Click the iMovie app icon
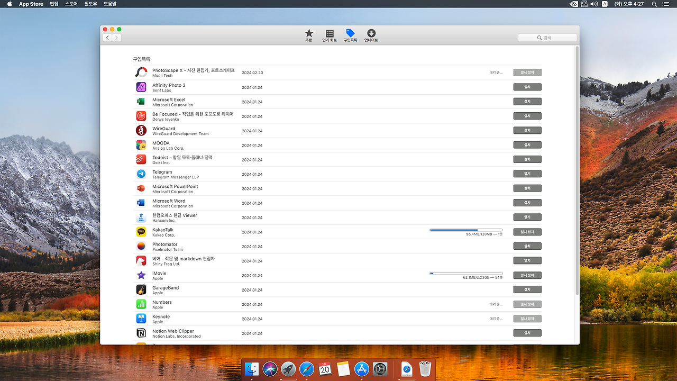This screenshot has height=381, width=677. [141, 275]
